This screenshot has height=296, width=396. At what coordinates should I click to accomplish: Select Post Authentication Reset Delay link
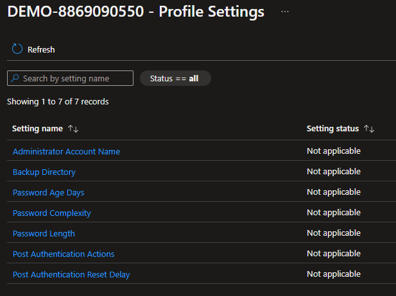(71, 275)
